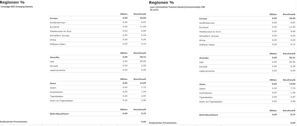Click Großbritannien benchmark value 8,67 in right panel
297x126 pixels.
(x=293, y=23)
